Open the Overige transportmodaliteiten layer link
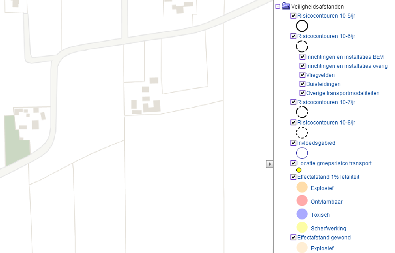This screenshot has height=253, width=395. pos(343,93)
